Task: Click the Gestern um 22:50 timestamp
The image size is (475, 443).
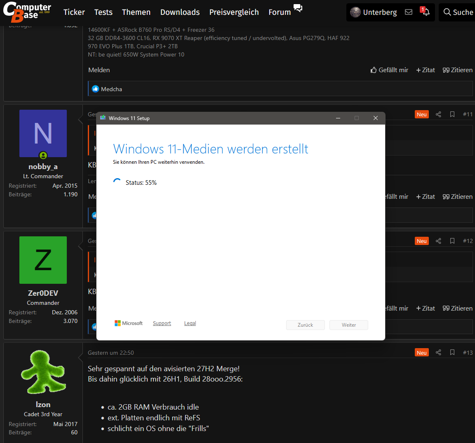Action: 111,353
